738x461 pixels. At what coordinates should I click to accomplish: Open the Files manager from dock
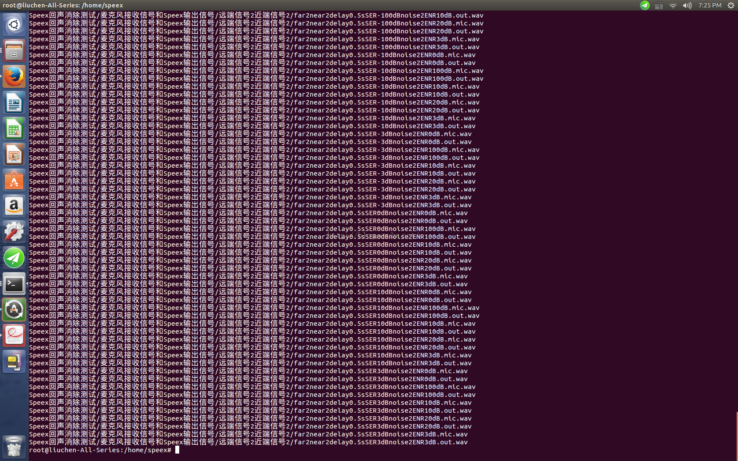14,50
